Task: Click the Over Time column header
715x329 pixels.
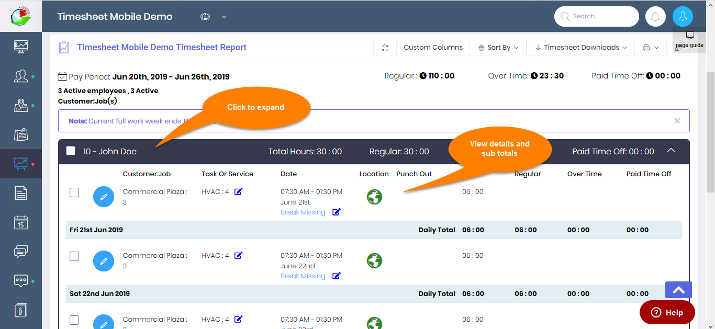Action: click(585, 174)
